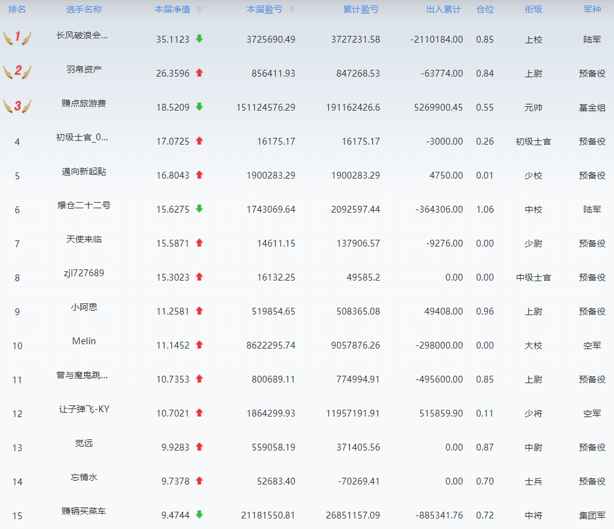Image resolution: width=614 pixels, height=529 pixels.
Task: Select 基金组 cell
Action: [592, 108]
